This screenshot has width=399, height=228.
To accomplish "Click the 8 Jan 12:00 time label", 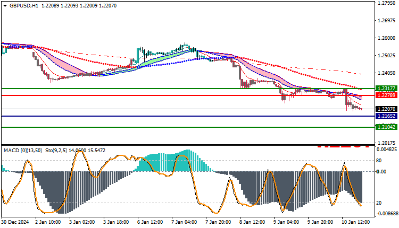I will pyautogui.click(x=252, y=222).
